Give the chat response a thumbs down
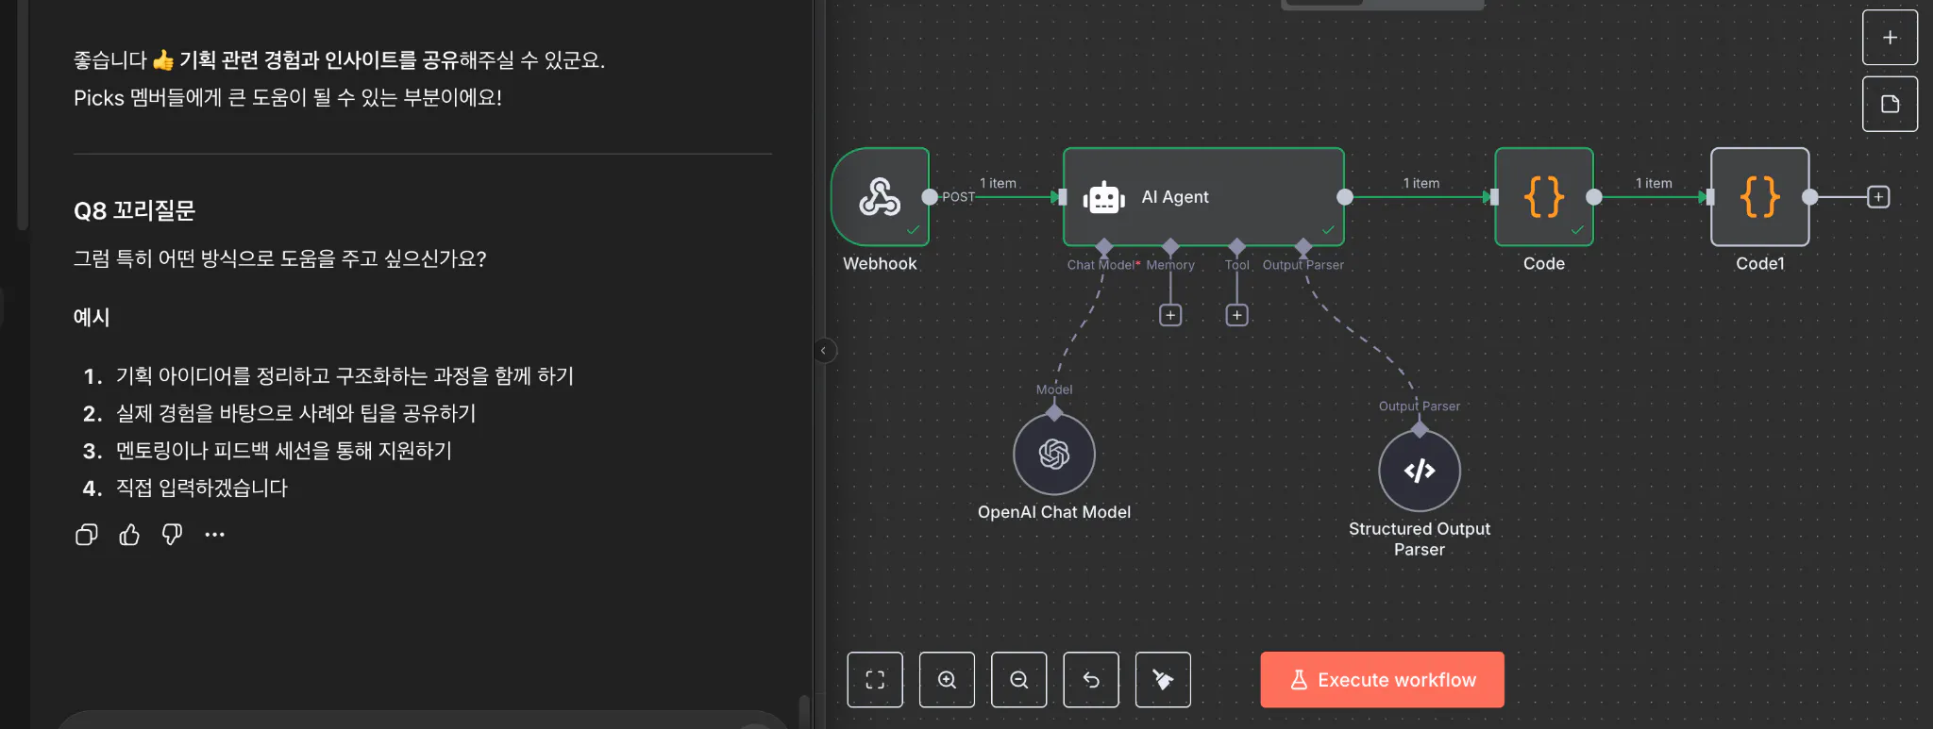Image resolution: width=1933 pixels, height=729 pixels. click(172, 535)
